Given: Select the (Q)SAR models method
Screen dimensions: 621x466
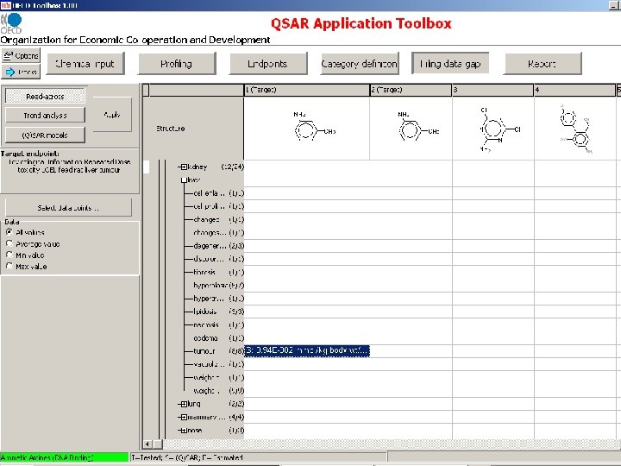Looking at the screenshot, I should click(45, 135).
